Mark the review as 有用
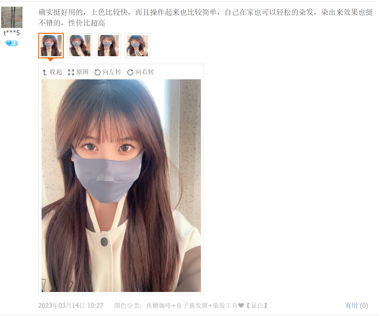Viewport: 380px width, 316px height. click(x=357, y=305)
